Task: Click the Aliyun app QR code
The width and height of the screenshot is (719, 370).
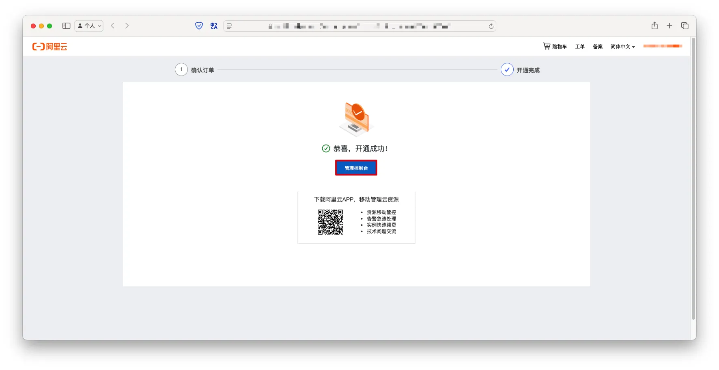Action: click(x=330, y=222)
